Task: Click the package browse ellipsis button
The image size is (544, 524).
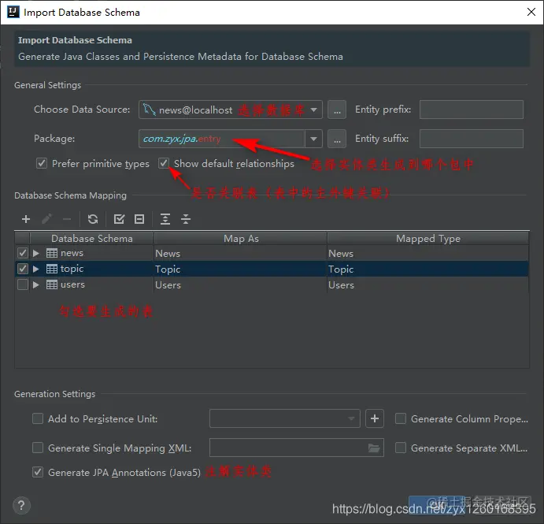Action: point(337,139)
